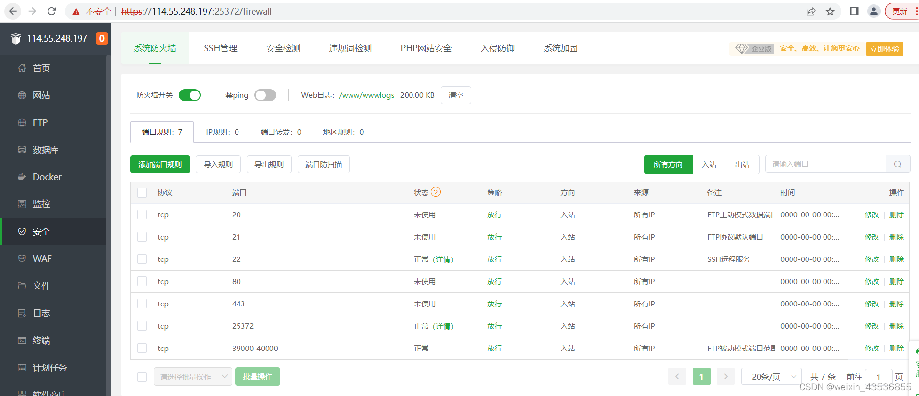
Task: Click 清空 to clear web logs
Action: tap(456, 95)
